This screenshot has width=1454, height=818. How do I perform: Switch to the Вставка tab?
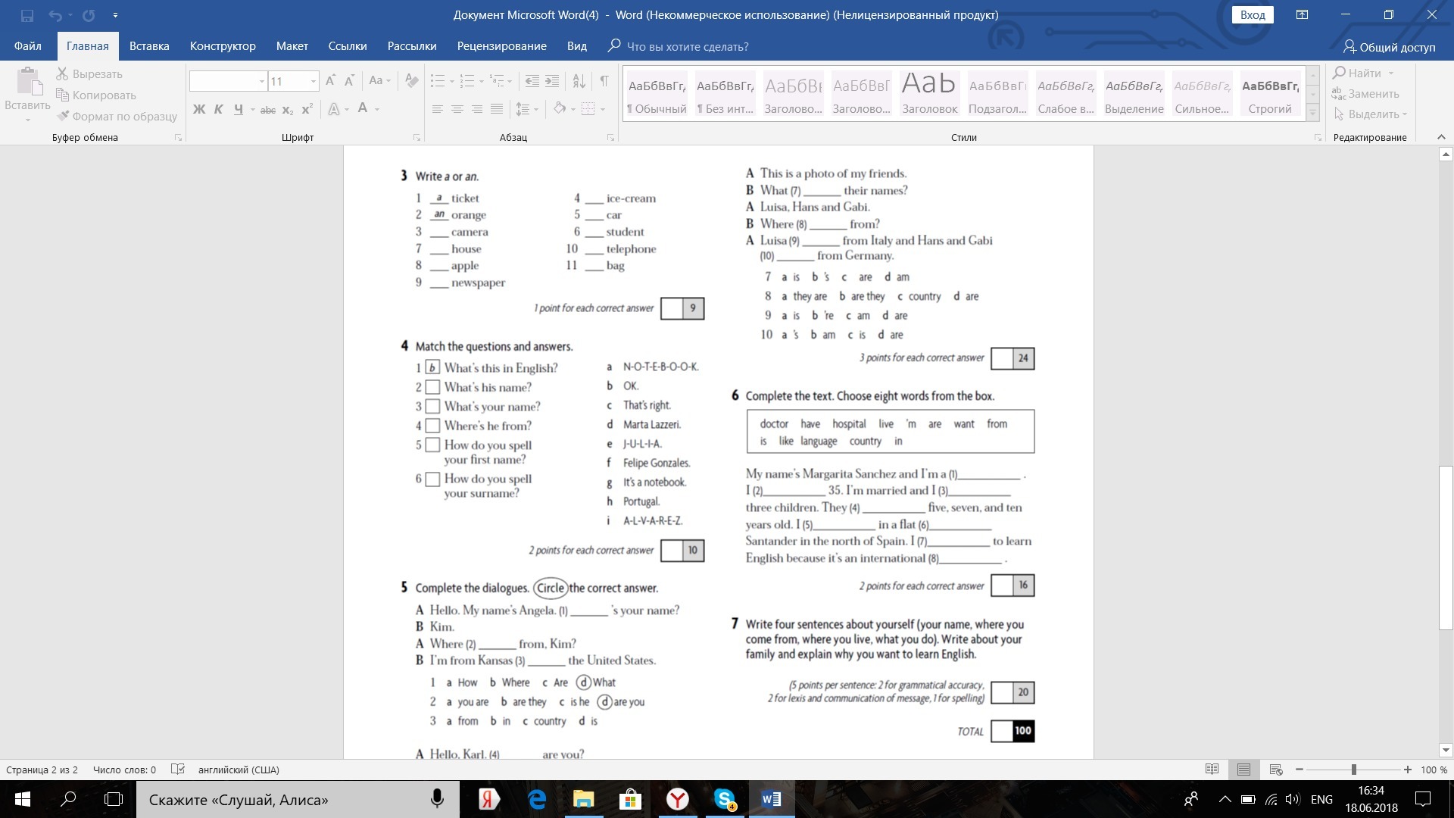coord(149,46)
